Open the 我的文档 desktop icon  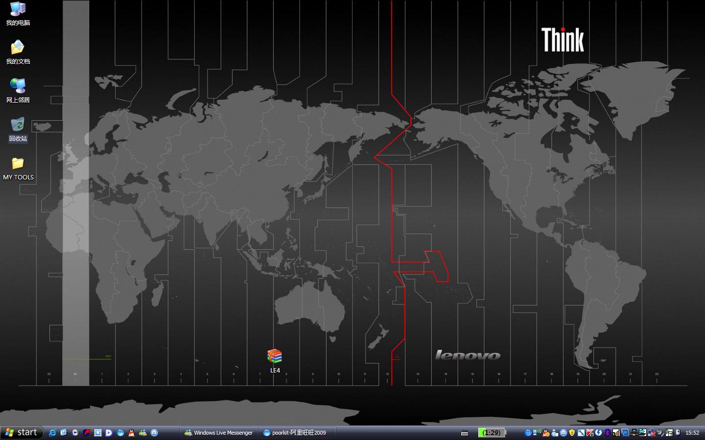point(18,52)
